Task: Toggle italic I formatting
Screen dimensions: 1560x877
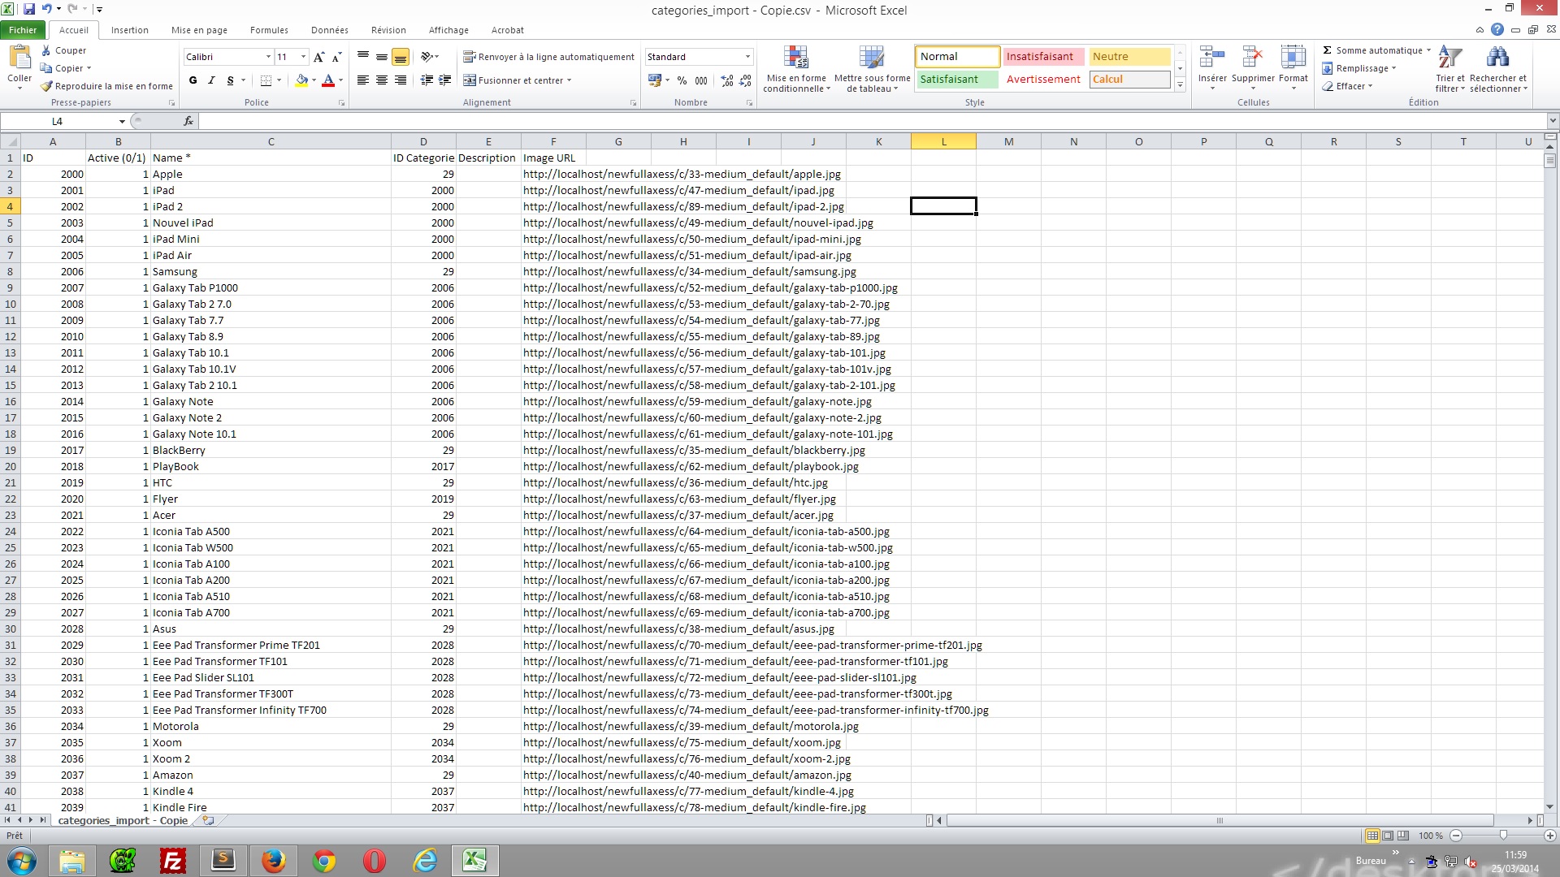Action: pos(211,80)
